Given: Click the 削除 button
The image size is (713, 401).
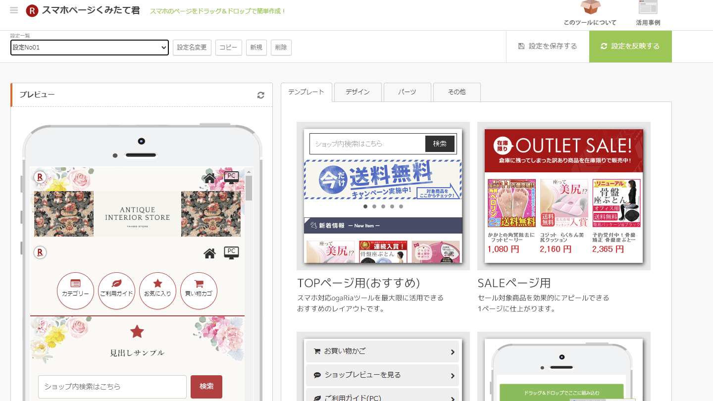Looking at the screenshot, I should tap(281, 48).
